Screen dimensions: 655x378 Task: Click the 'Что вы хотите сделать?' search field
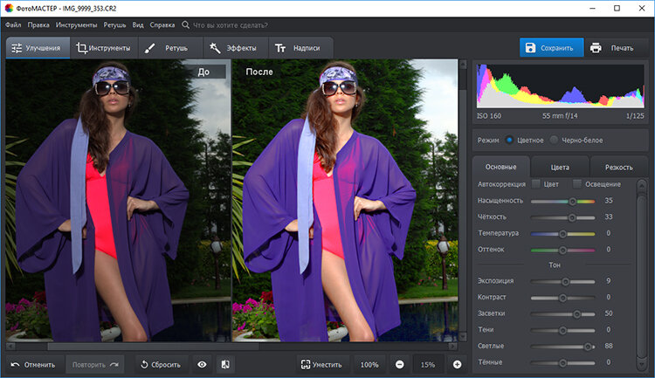pyautogui.click(x=231, y=25)
